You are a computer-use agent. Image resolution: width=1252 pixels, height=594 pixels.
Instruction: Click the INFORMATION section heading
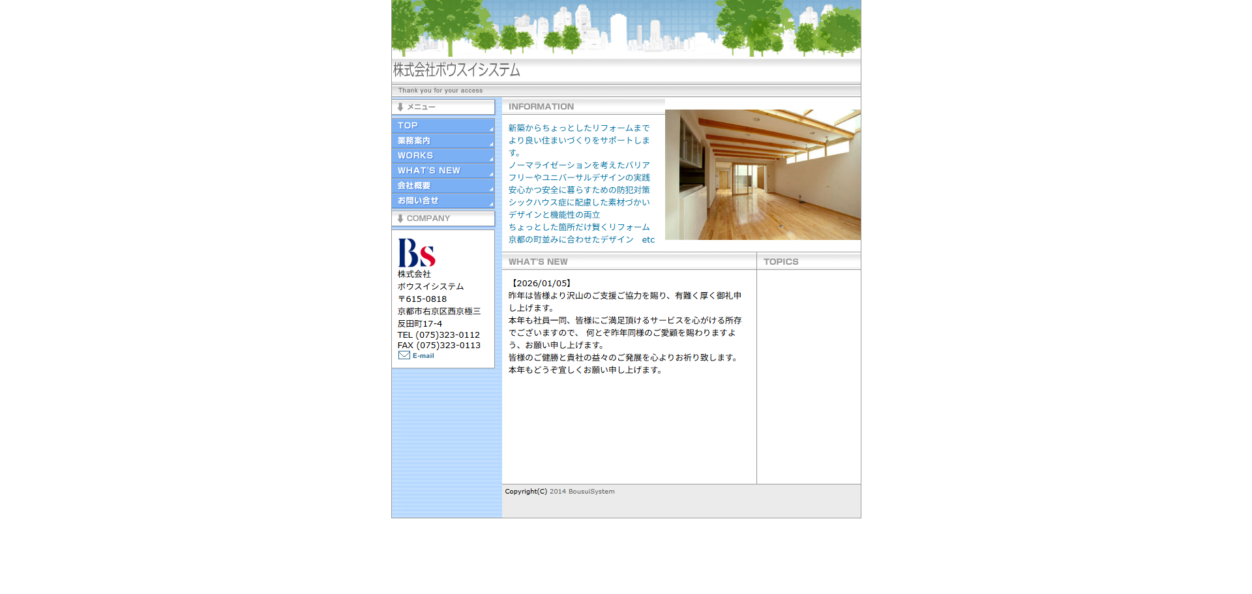[x=541, y=106]
